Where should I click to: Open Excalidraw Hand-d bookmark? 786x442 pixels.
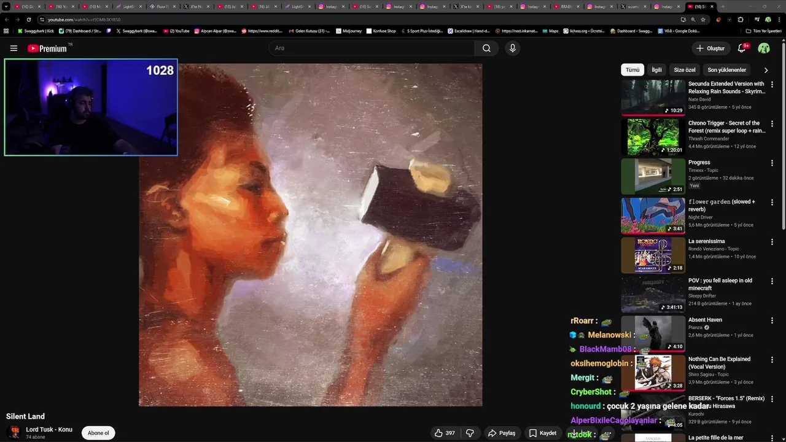(x=468, y=31)
